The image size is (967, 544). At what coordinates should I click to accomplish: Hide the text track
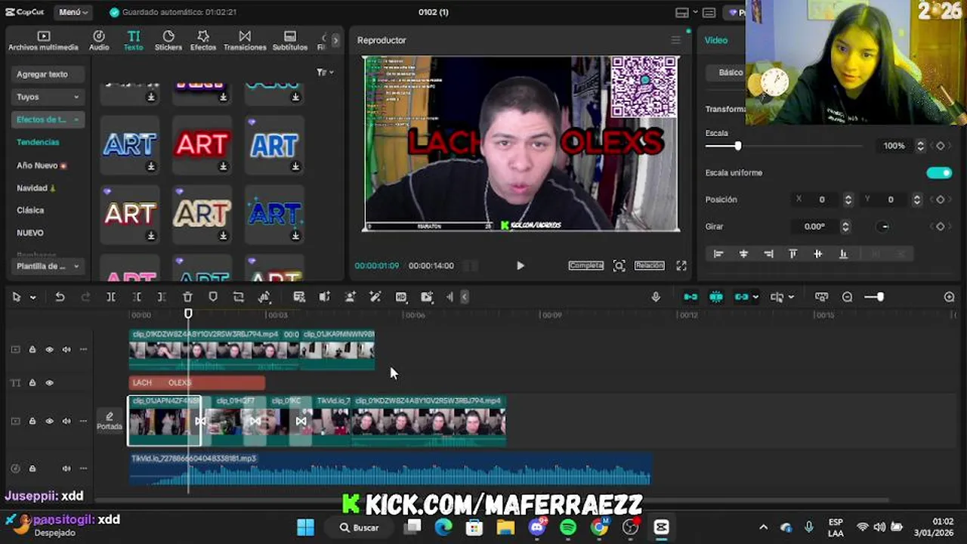coord(49,383)
